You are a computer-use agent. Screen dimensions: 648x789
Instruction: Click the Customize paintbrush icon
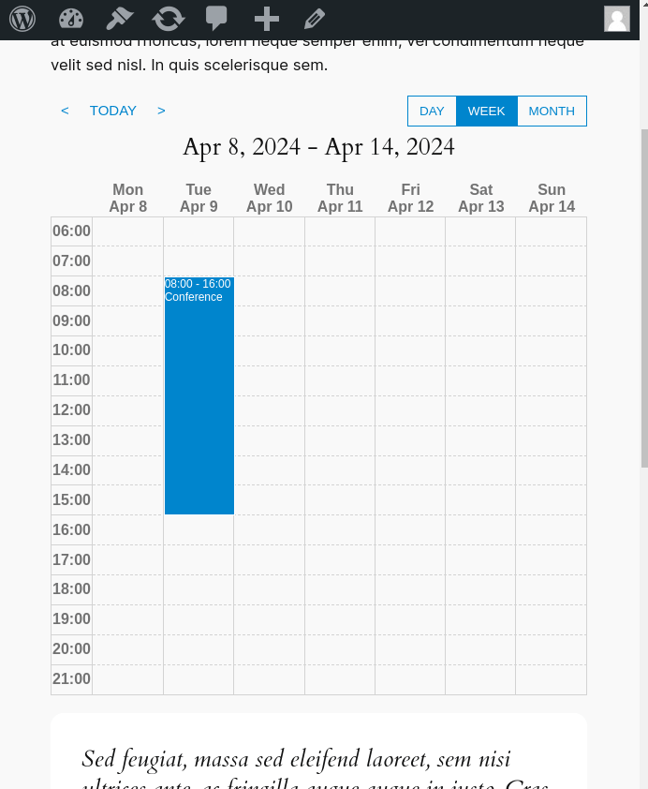[119, 19]
